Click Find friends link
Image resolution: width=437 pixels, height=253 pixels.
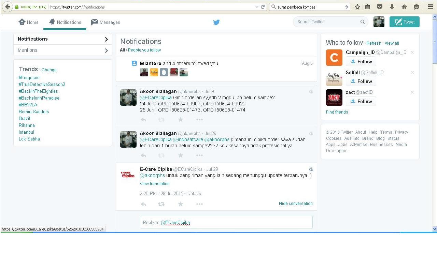pyautogui.click(x=337, y=112)
